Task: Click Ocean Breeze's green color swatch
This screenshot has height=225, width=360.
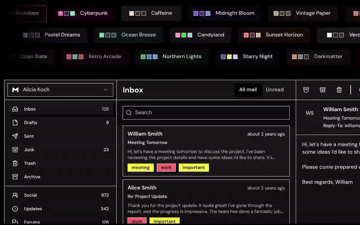Action: coord(102,35)
